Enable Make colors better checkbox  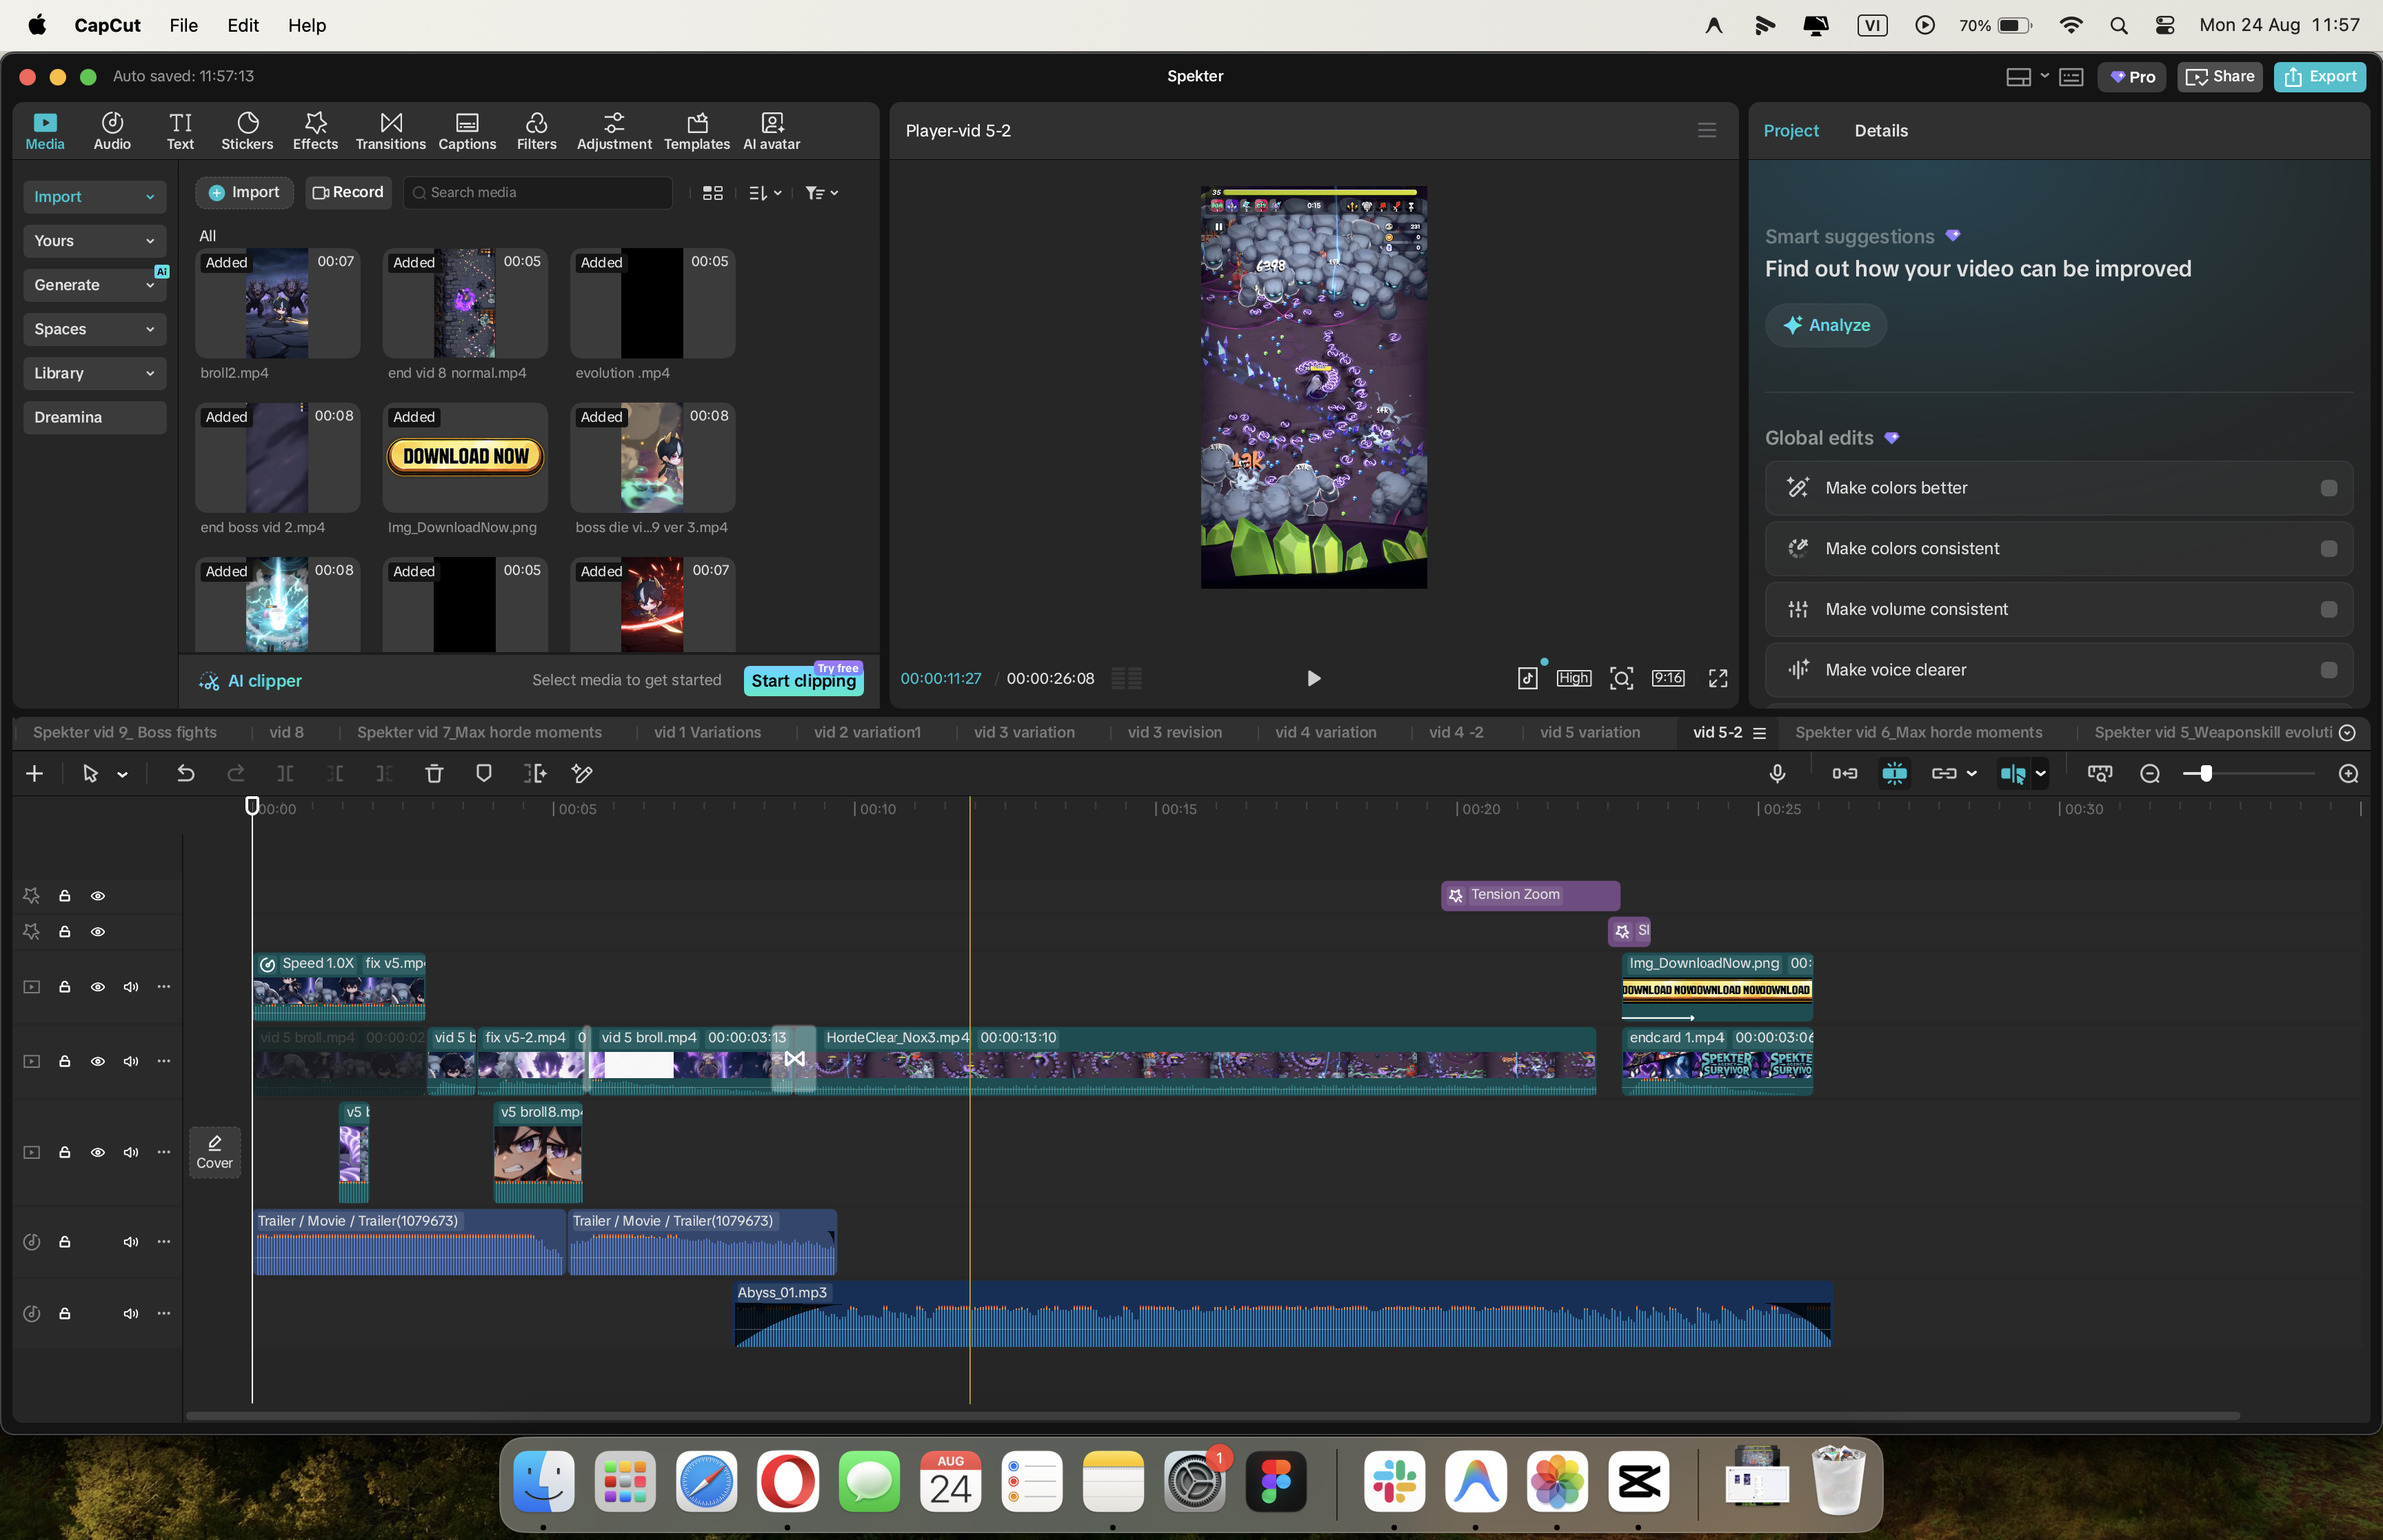2329,488
